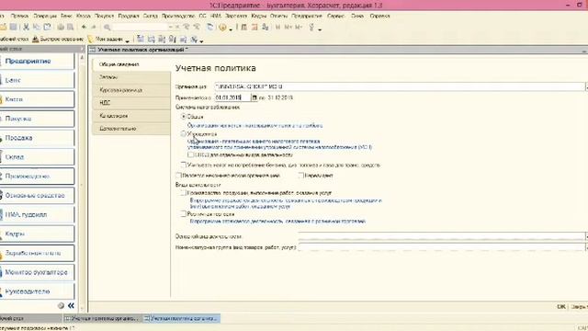Open the Монитор бухгалтера section in the left panel
Image resolution: width=588 pixels, height=331 pixels.
click(37, 272)
